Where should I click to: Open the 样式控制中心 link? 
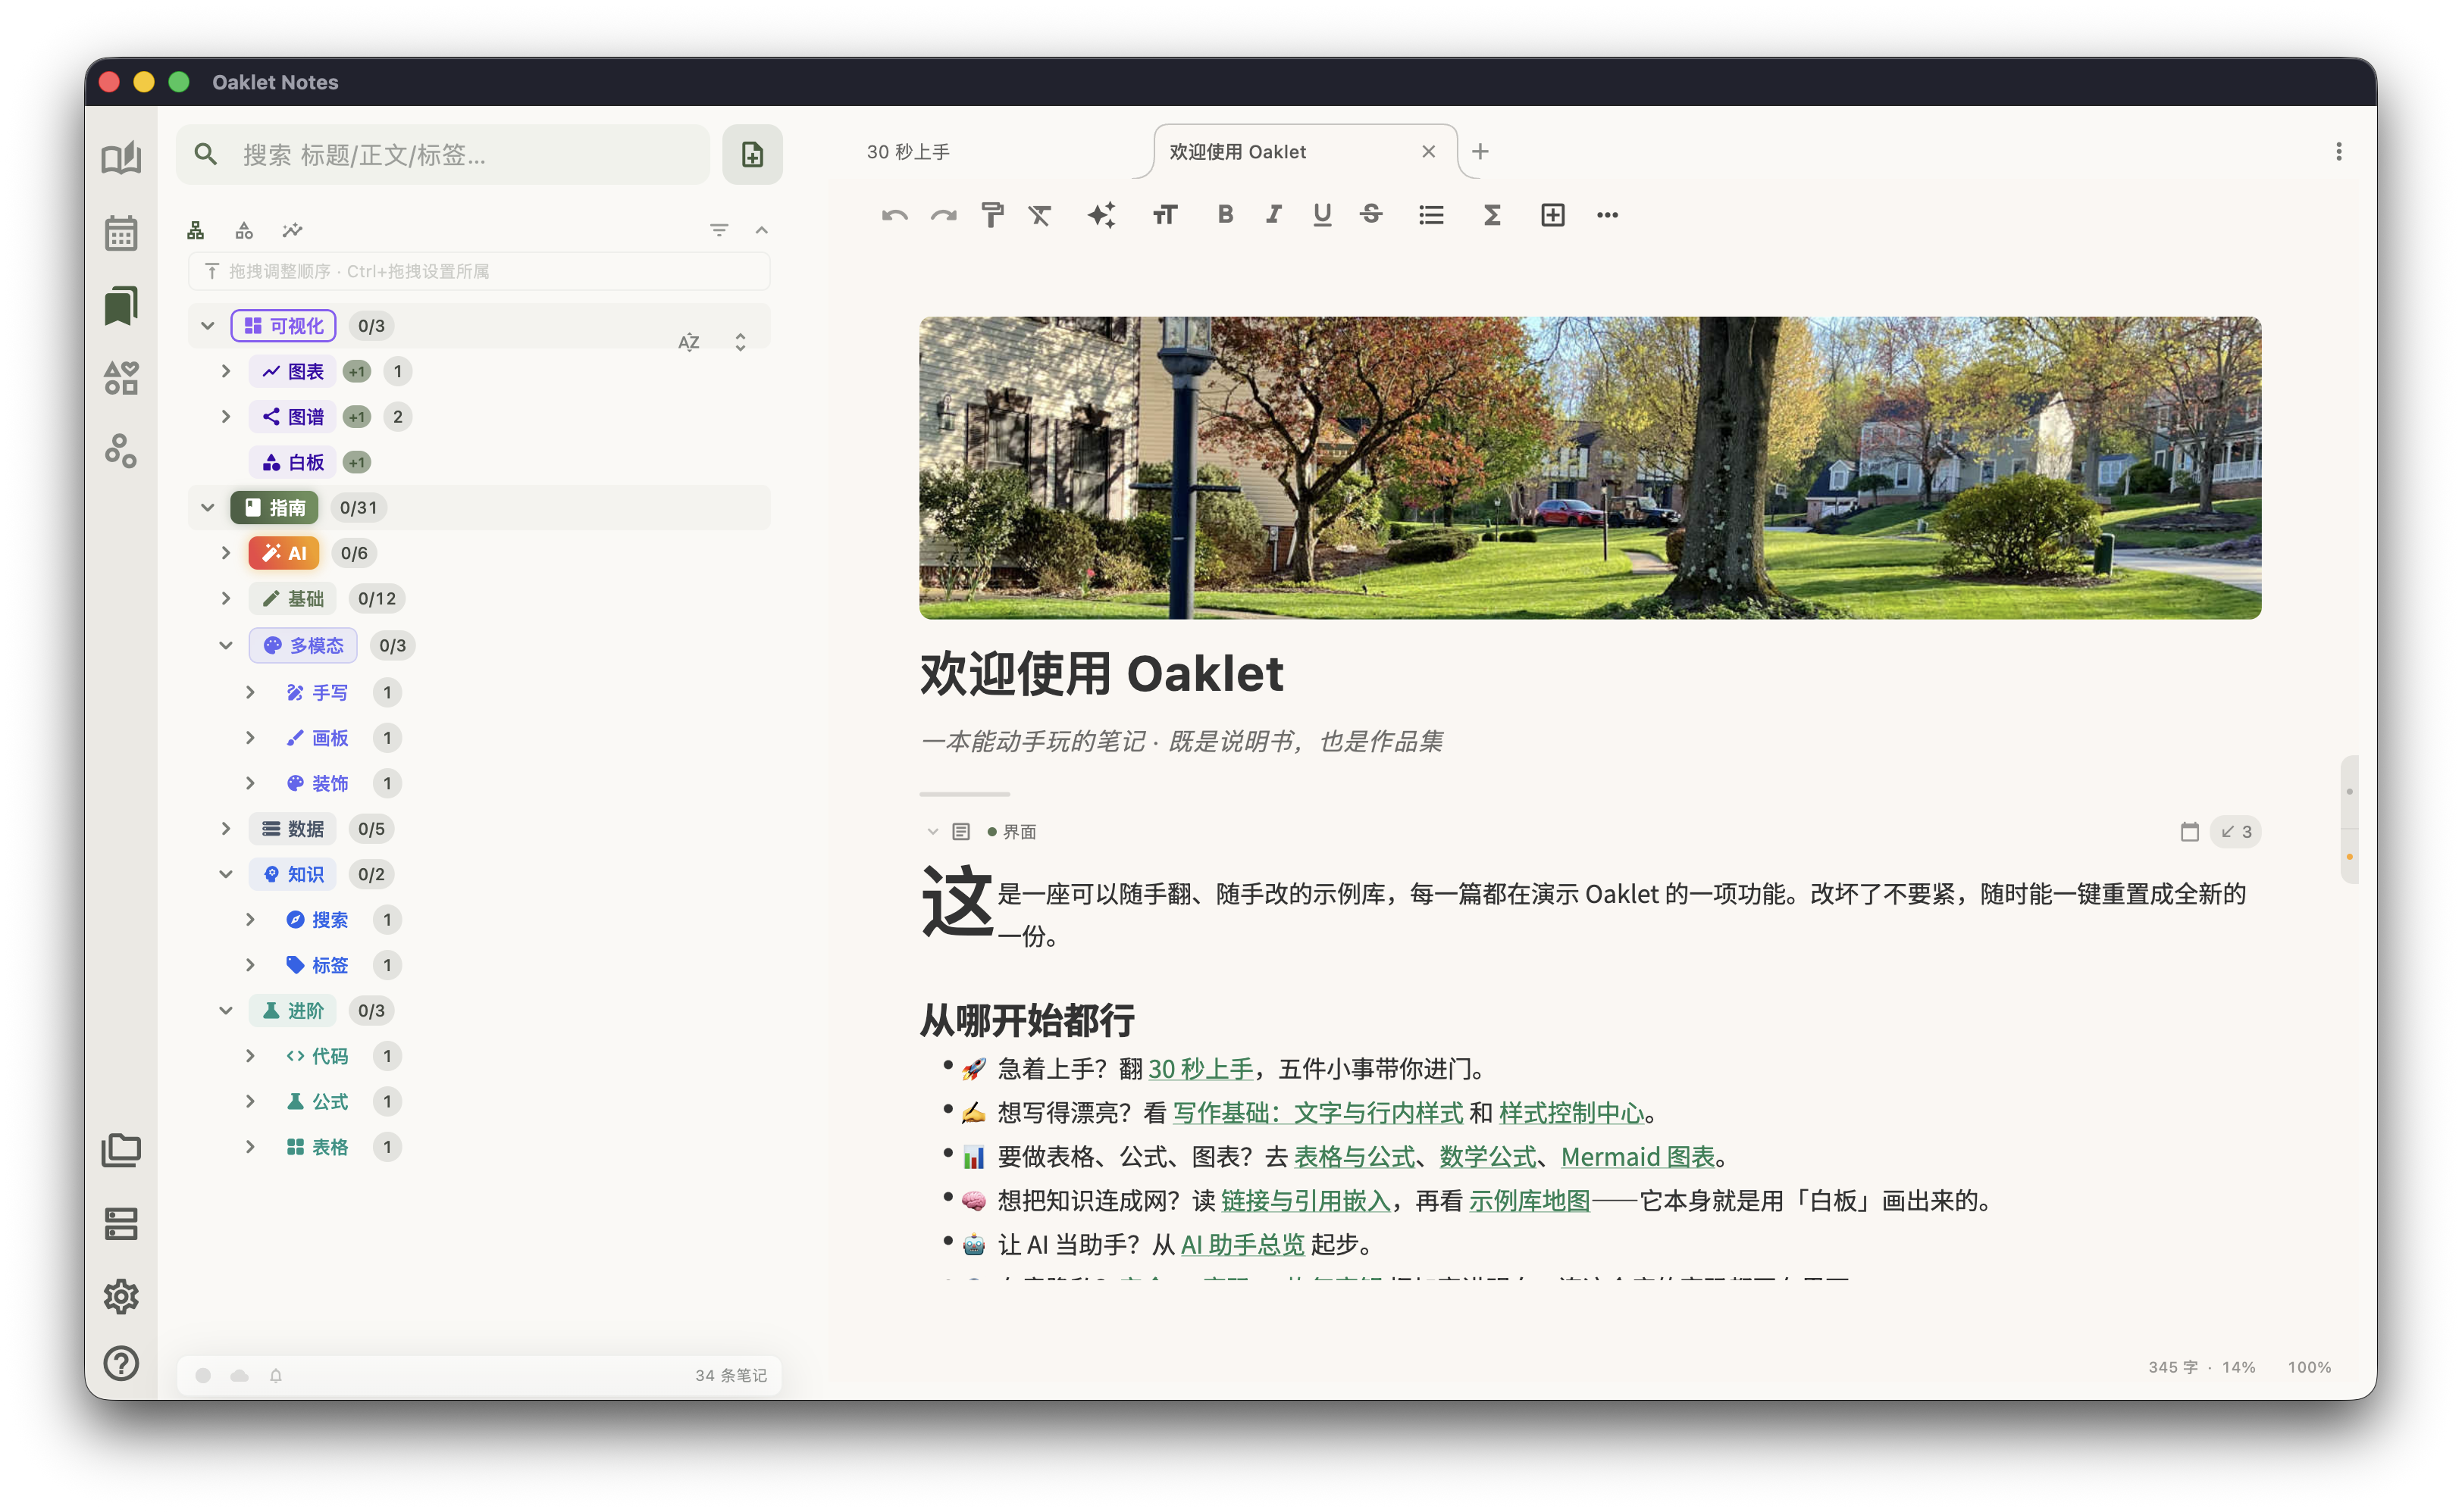tap(1571, 1113)
